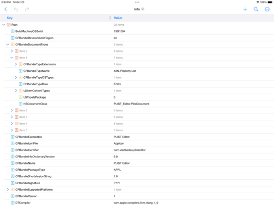Collapse Item 1 dictionary

12,58
